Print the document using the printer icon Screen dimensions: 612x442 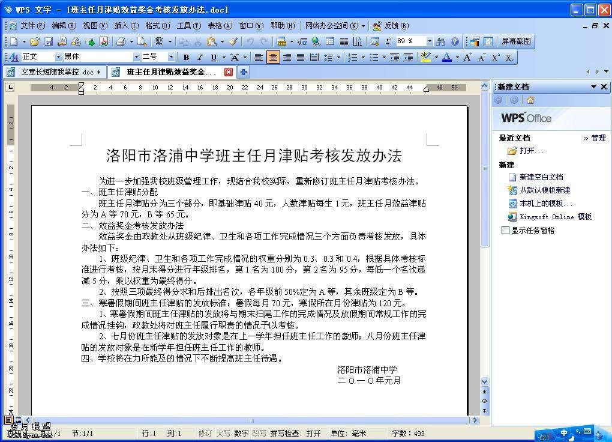coord(121,41)
